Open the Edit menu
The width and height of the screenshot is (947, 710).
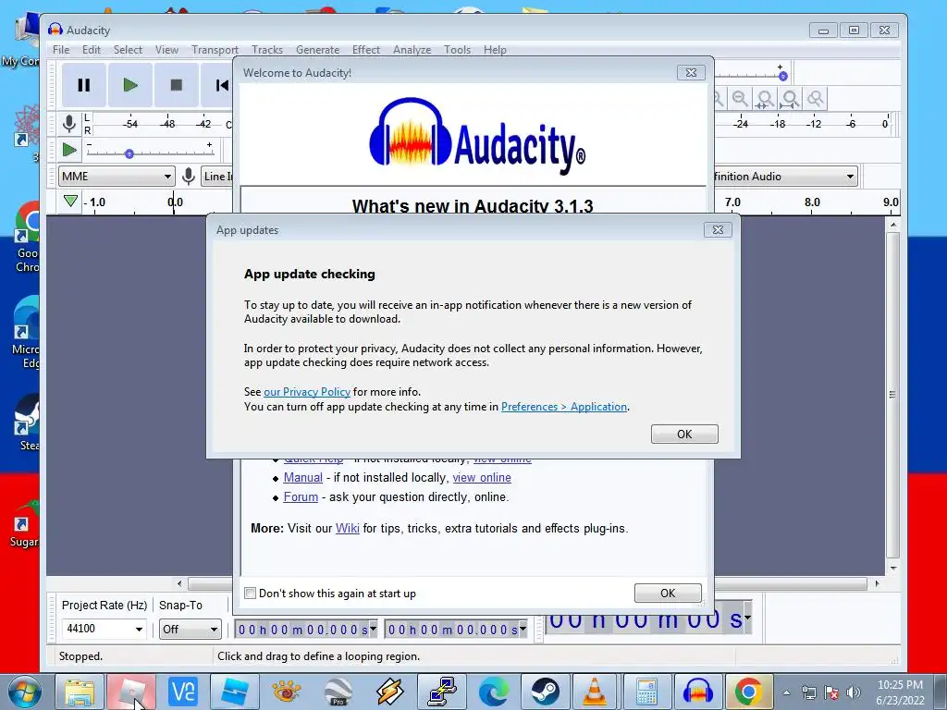[92, 50]
